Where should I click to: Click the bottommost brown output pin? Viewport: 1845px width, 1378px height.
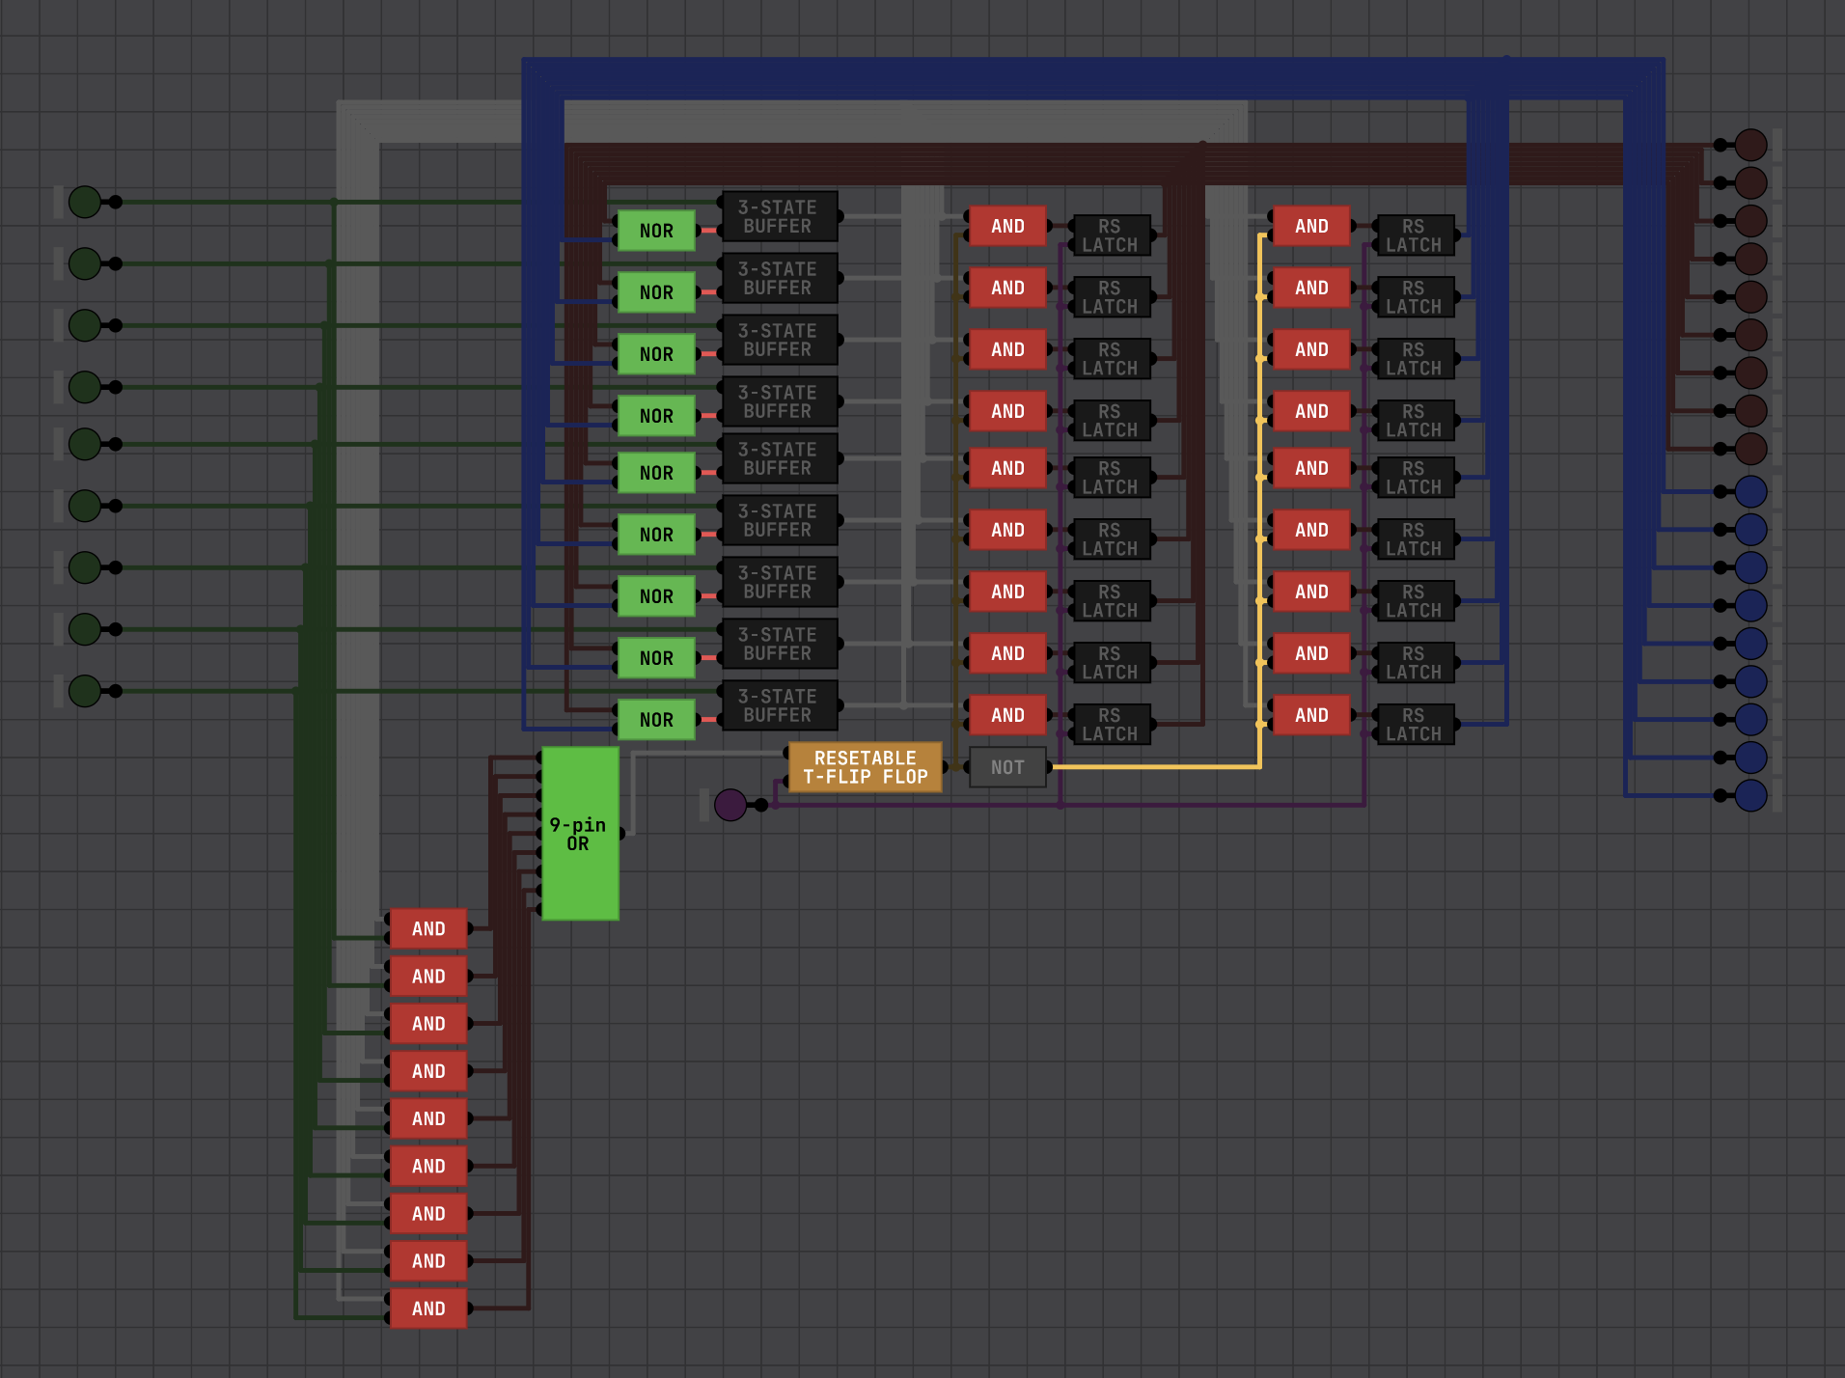[1750, 449]
